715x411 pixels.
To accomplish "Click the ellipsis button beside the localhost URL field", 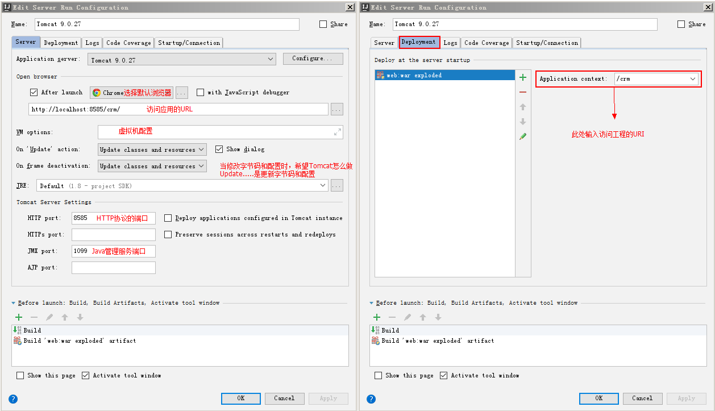I will 336,109.
